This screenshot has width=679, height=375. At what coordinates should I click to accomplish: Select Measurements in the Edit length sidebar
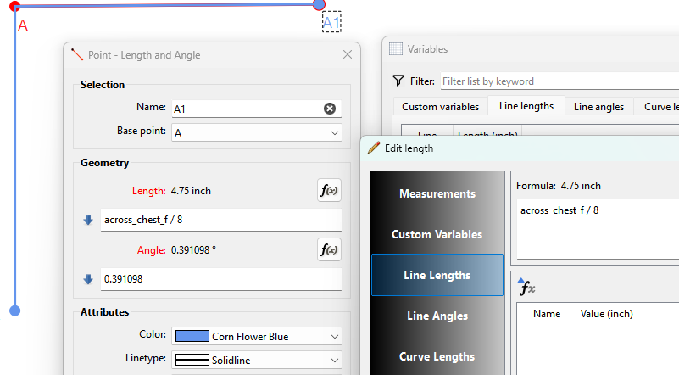pos(437,193)
